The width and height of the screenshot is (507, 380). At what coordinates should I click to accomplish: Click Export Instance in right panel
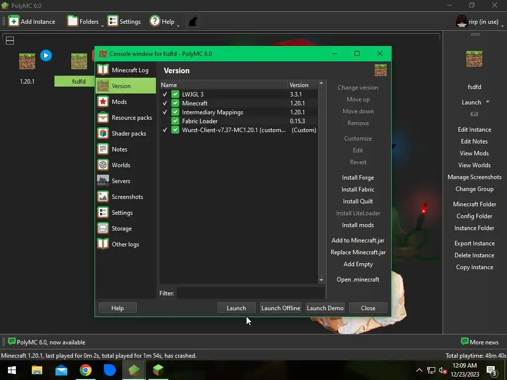click(474, 243)
